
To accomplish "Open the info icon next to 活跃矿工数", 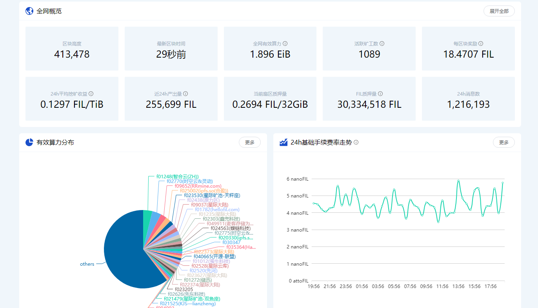I will point(382,43).
